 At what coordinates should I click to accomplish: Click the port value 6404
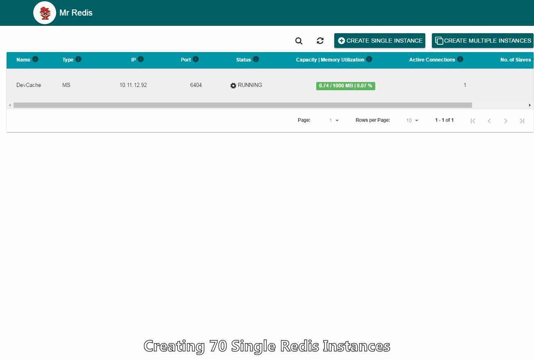[x=196, y=85]
